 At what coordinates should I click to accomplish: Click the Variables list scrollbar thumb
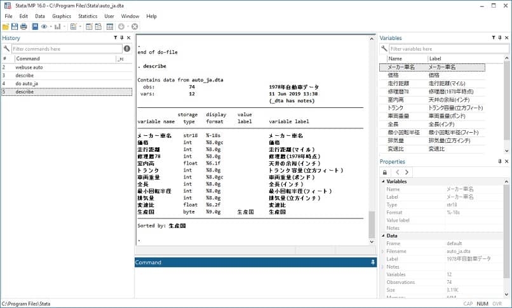[507, 101]
